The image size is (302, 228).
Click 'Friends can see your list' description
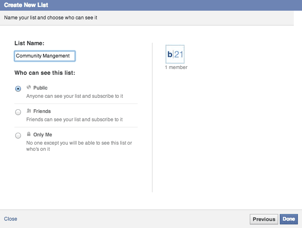[74, 120]
